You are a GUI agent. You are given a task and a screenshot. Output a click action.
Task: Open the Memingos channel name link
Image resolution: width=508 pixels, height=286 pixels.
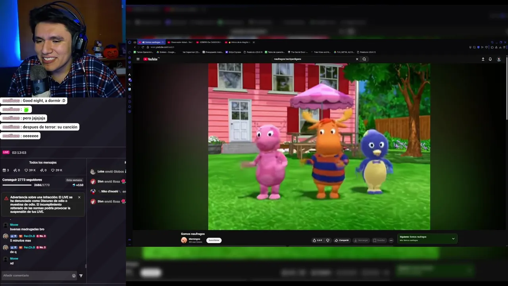point(194,239)
